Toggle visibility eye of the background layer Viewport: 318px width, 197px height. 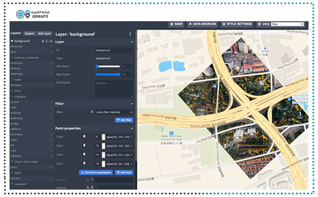click(51, 41)
